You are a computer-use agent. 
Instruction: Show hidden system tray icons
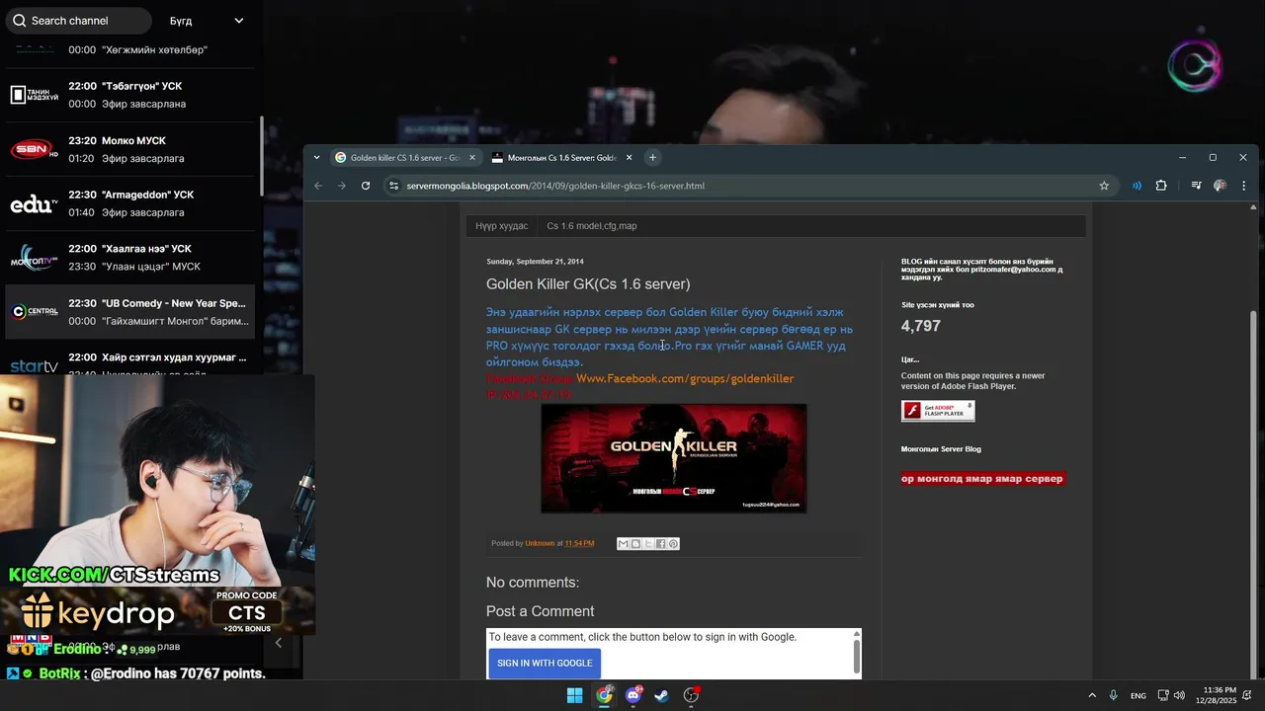point(1092,695)
